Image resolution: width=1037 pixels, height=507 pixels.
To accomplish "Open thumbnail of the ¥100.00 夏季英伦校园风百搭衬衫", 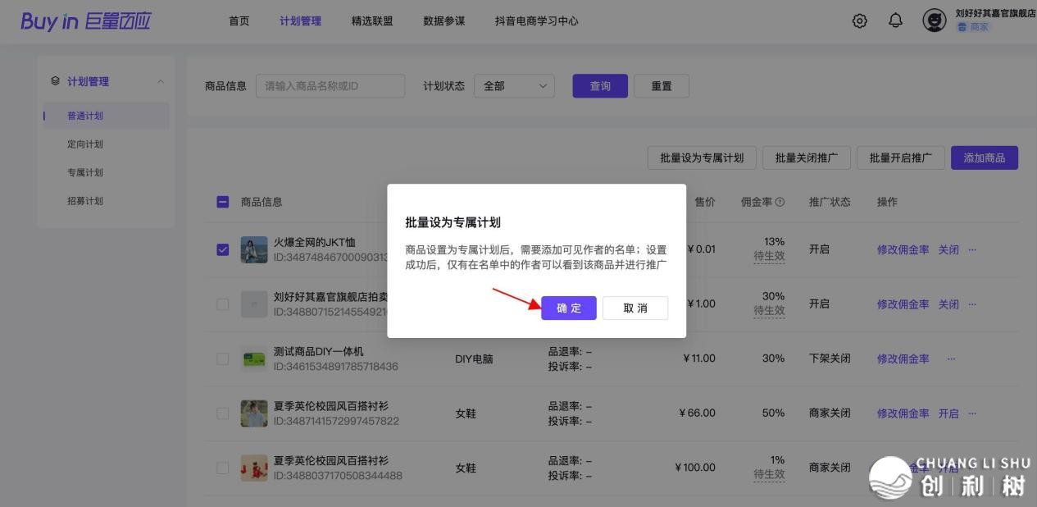I will 254,468.
